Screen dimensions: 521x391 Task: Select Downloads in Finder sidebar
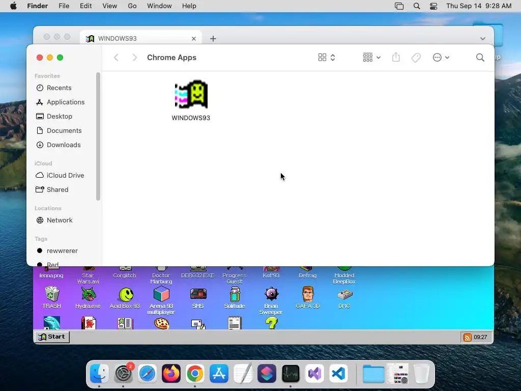[64, 145]
